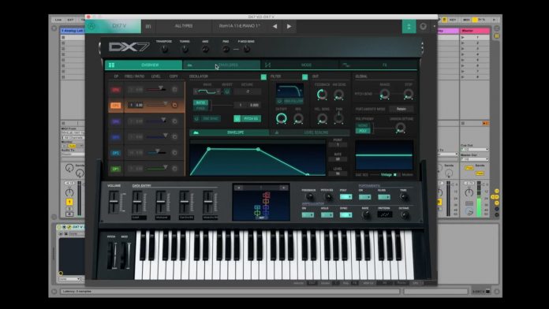Click the Vel Sens knob

pos(322,119)
